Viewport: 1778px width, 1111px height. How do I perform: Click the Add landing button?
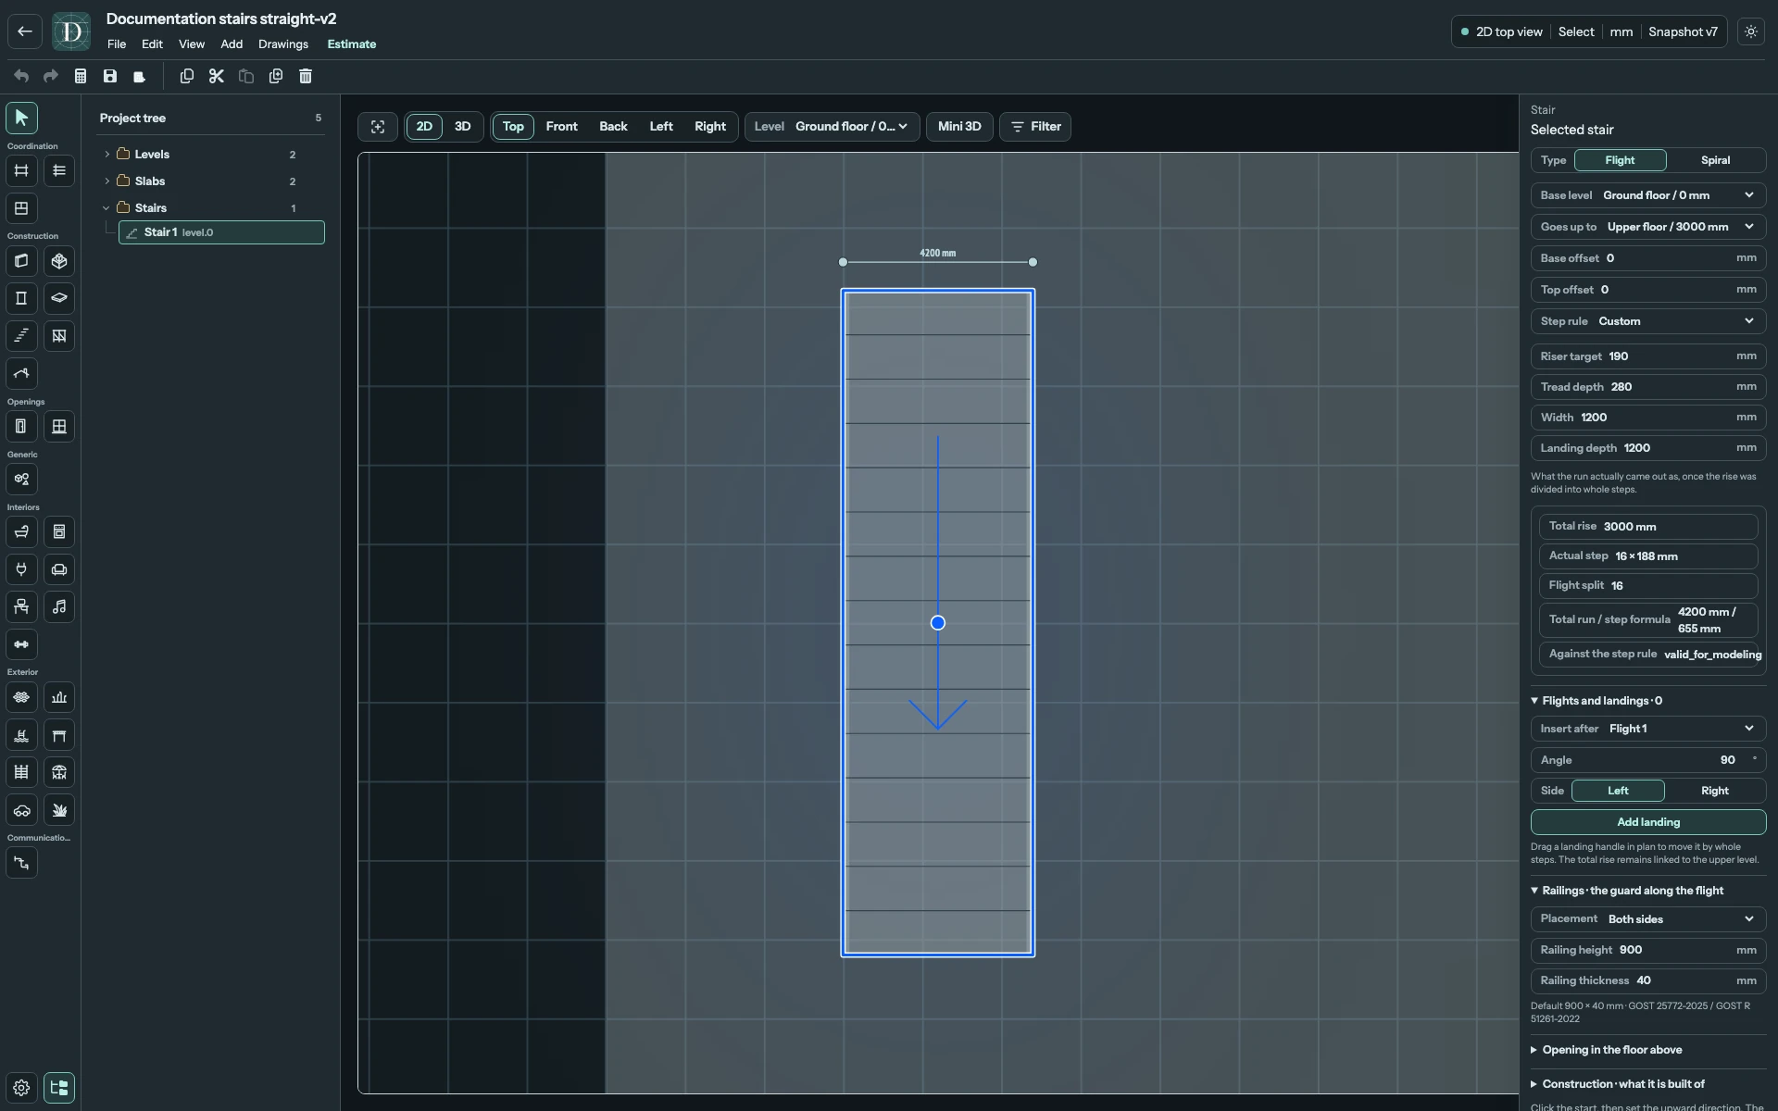1648,822
